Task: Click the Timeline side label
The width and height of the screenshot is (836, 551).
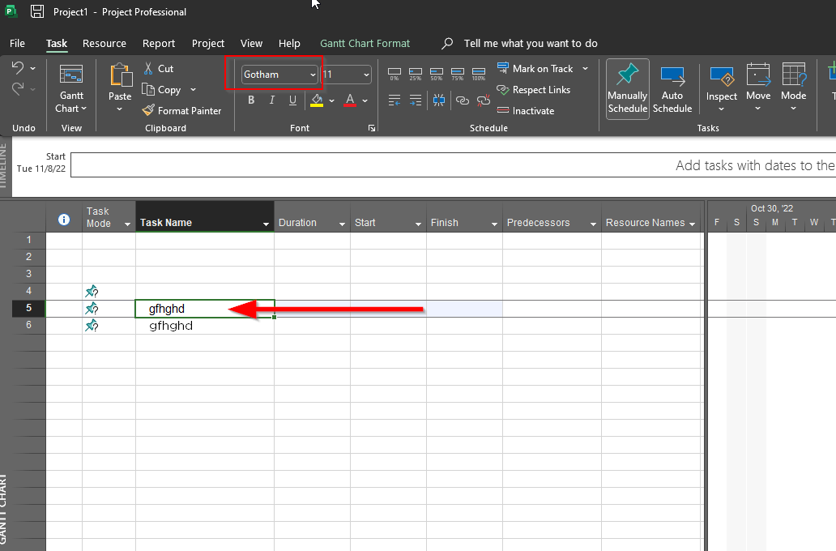Action: tap(4, 166)
